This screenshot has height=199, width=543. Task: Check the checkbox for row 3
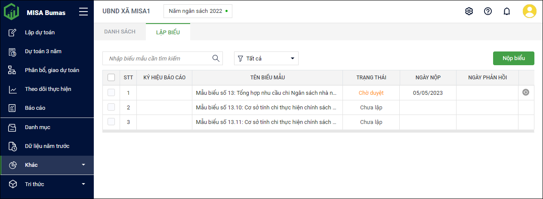pos(111,122)
